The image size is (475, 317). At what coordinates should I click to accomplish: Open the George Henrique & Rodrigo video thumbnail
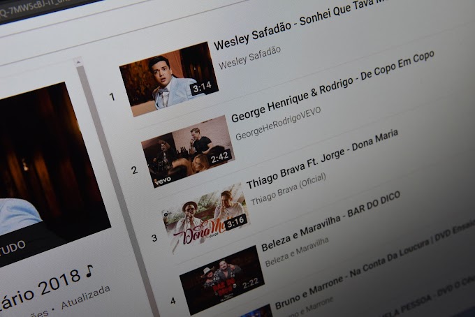tap(188, 152)
